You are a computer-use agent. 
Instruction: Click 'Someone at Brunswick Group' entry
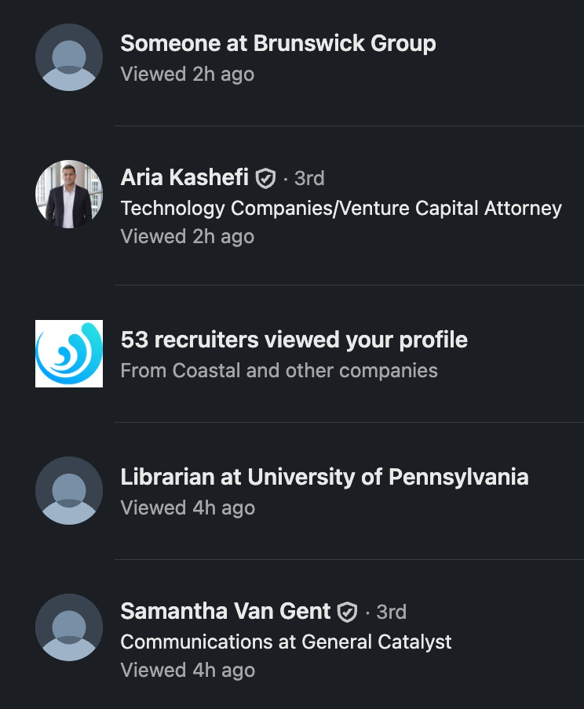pos(278,43)
